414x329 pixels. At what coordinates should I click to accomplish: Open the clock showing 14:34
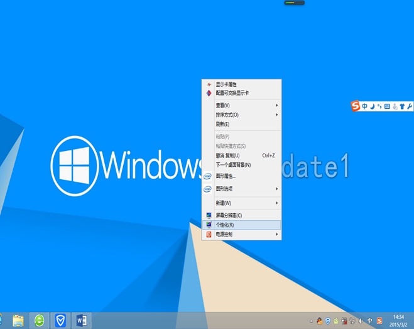pyautogui.click(x=398, y=321)
